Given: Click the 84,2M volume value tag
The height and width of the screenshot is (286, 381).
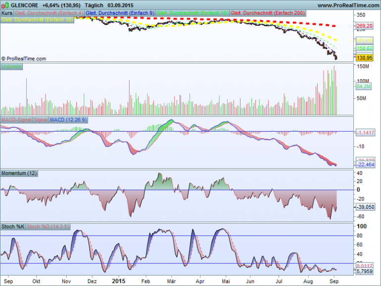Looking at the screenshot, I should 364,86.
